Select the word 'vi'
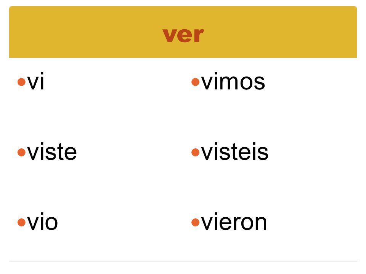Image resolution: width=366 pixels, height=274 pixels. coord(35,81)
